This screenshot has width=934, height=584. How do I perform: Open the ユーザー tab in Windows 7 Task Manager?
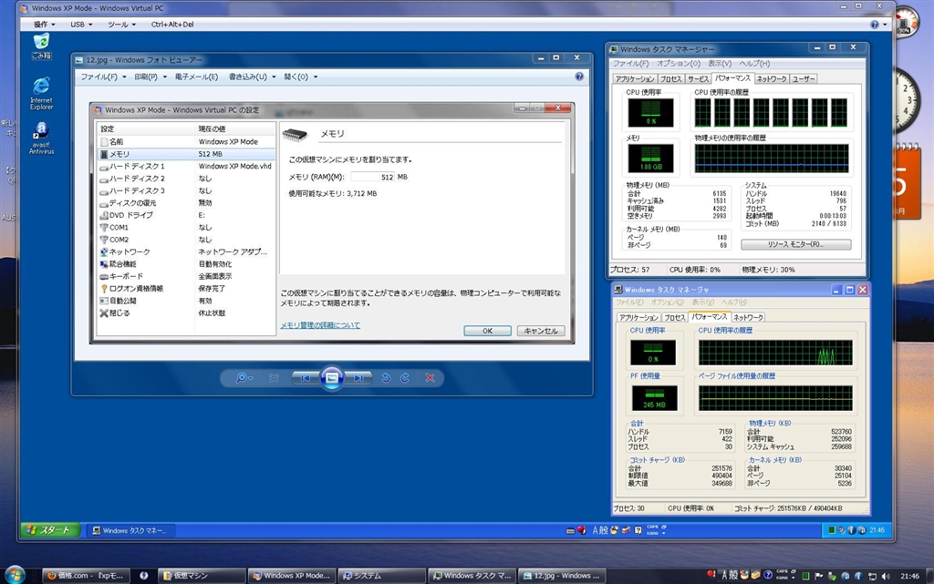(x=803, y=79)
